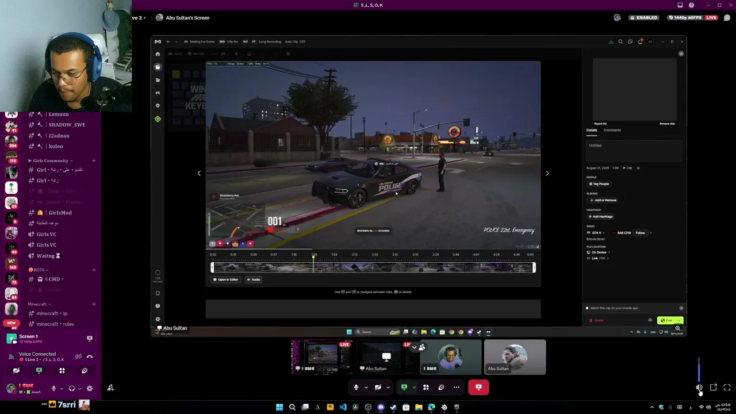
Task: Select the Abu Sultan participant tile with the bearded avatar
Action: pos(515,357)
